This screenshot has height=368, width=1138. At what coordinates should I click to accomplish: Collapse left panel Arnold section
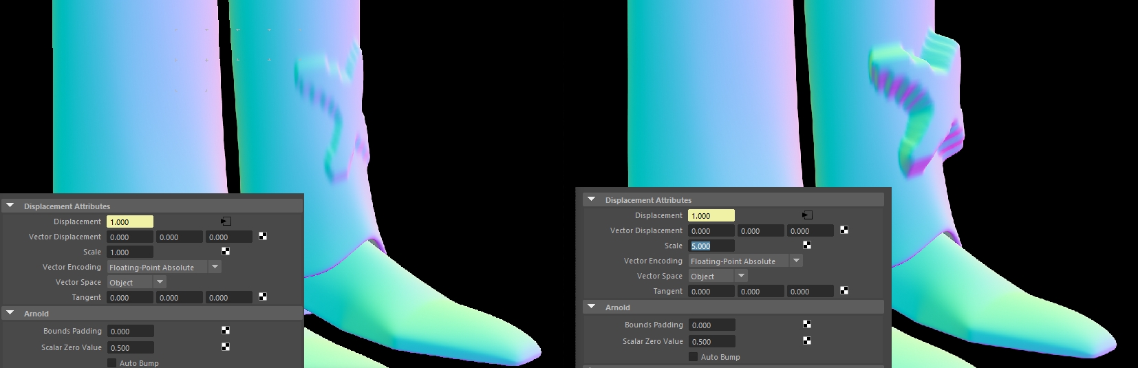(x=10, y=313)
